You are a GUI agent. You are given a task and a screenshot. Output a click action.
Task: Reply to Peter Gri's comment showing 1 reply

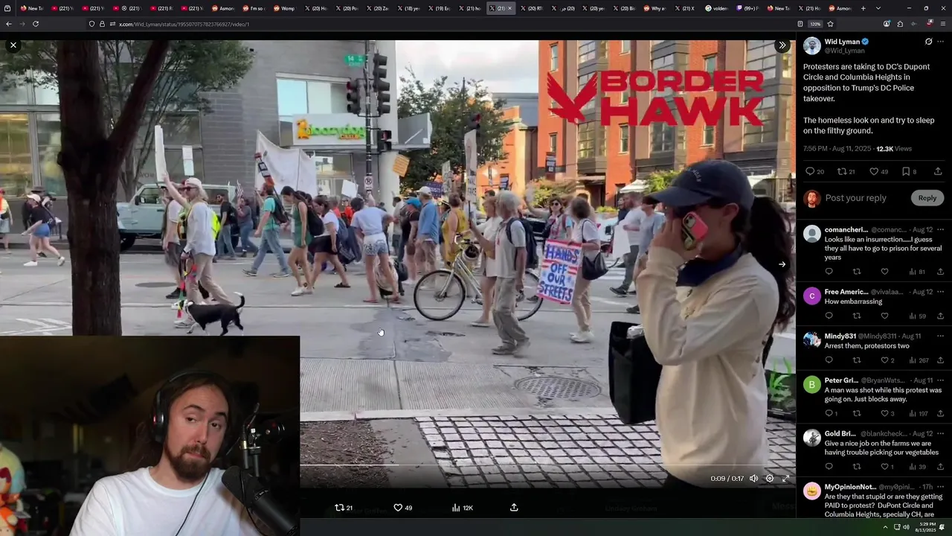(831, 413)
